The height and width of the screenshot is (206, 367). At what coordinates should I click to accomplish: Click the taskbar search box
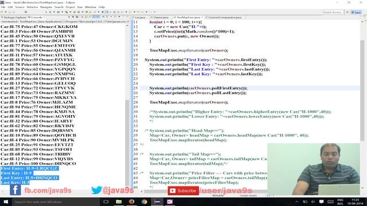click(56, 202)
